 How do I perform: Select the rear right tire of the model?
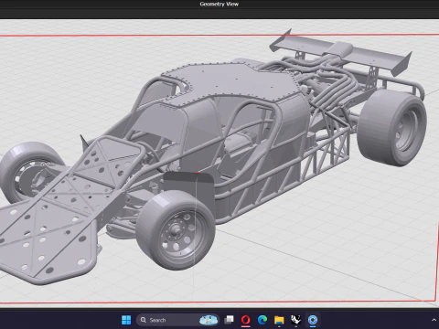click(391, 128)
